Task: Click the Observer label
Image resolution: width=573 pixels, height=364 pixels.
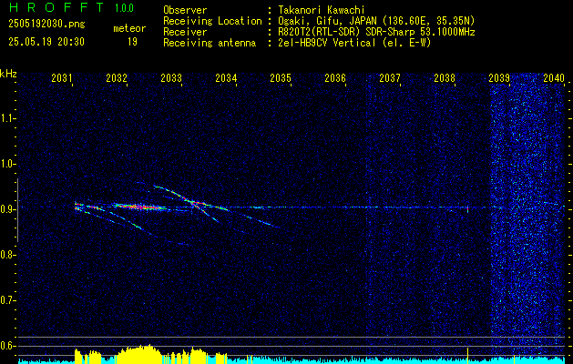Action: [x=185, y=10]
